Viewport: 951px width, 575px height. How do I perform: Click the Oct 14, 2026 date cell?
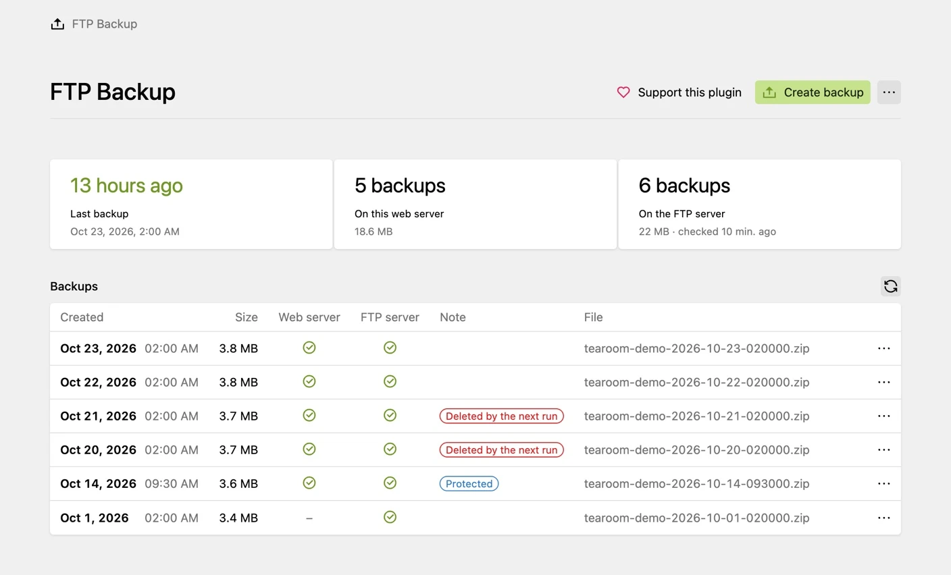(98, 483)
